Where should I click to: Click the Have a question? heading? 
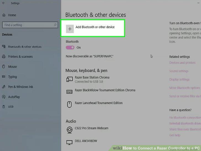click(180, 110)
